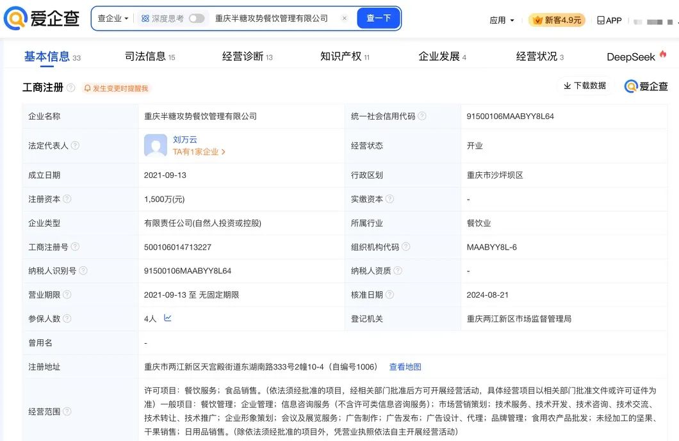Open the 查企业 search type dropdown

pyautogui.click(x=113, y=19)
